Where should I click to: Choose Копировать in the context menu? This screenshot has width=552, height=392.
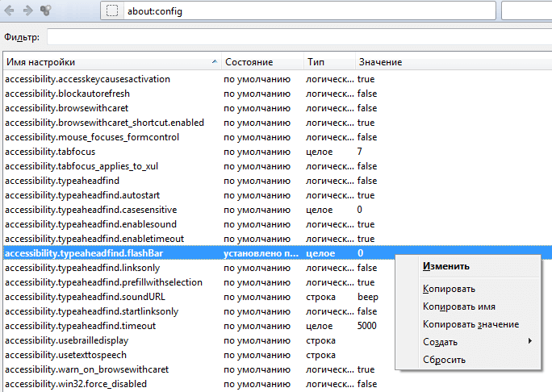point(449,289)
